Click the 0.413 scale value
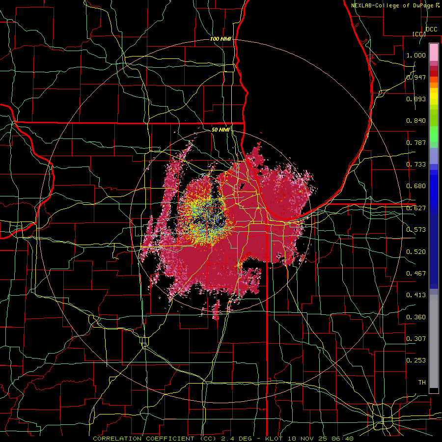The height and width of the screenshot is (442, 442). point(416,295)
